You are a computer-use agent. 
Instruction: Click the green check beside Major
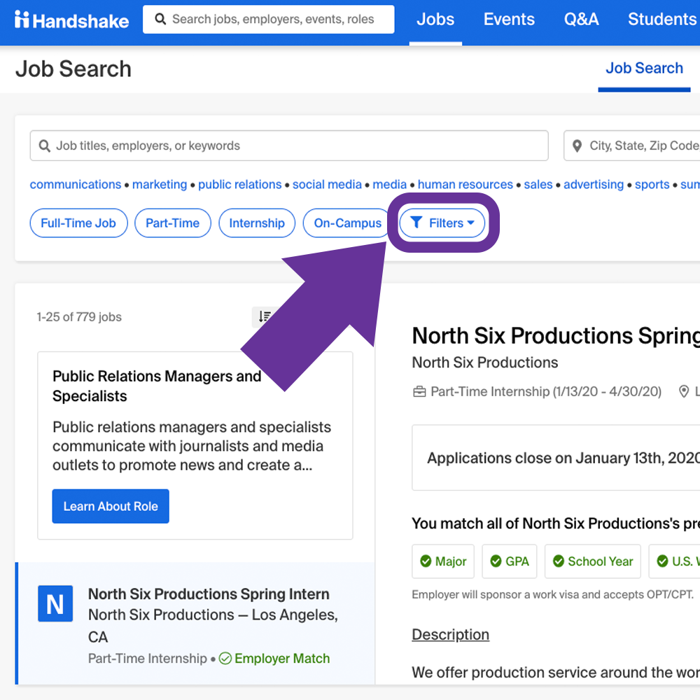[x=426, y=561]
